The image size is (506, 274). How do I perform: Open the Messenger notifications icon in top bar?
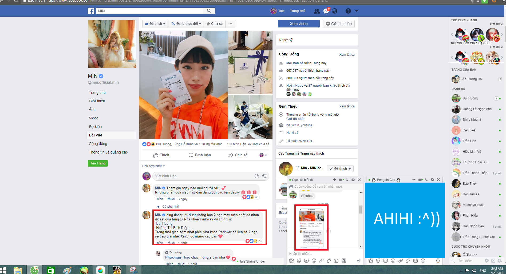click(x=326, y=11)
